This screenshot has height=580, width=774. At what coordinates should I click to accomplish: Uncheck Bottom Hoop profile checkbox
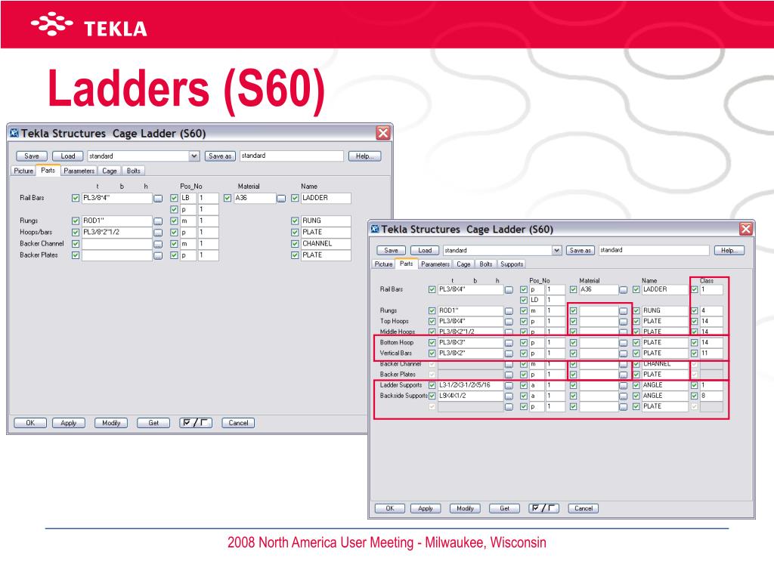[x=432, y=343]
